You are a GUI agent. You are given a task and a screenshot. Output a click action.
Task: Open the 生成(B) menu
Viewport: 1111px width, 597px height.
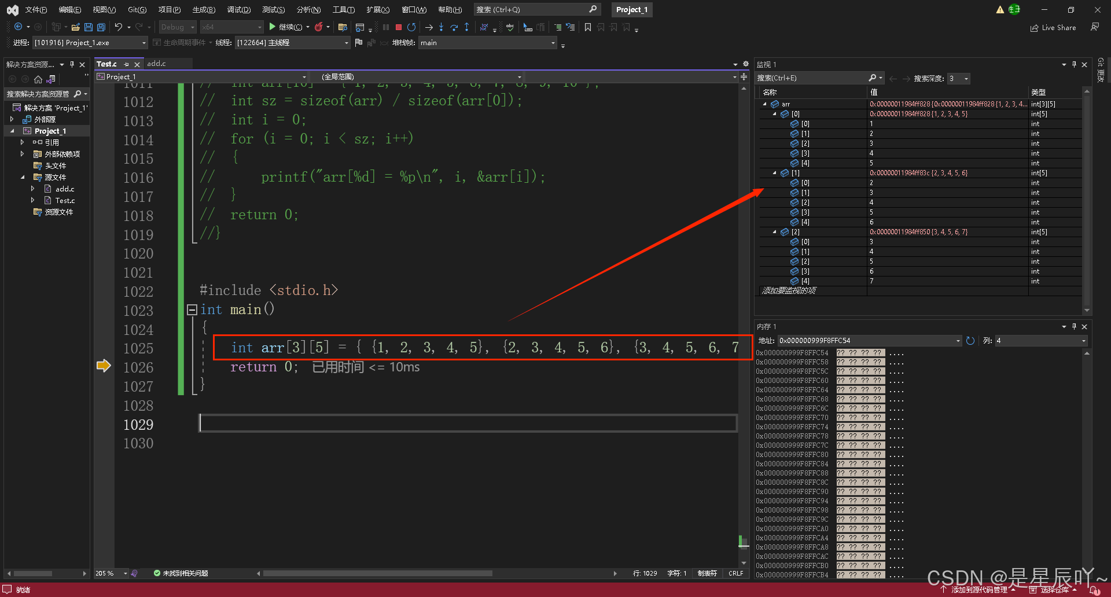[x=204, y=10]
